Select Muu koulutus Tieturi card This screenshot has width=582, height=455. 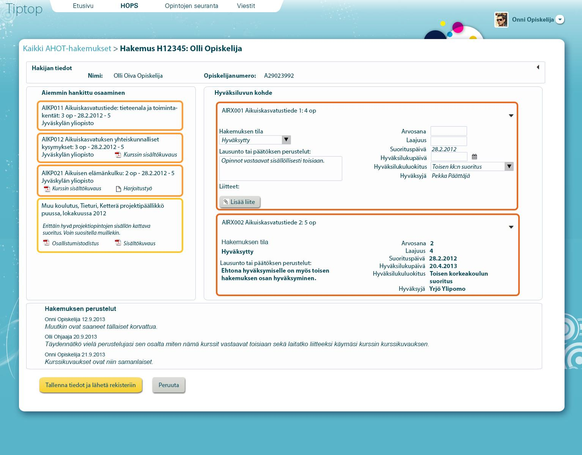tap(110, 225)
